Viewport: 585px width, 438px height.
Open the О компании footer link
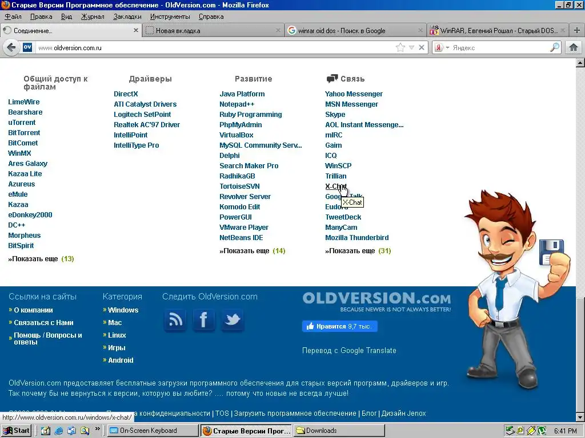point(33,310)
